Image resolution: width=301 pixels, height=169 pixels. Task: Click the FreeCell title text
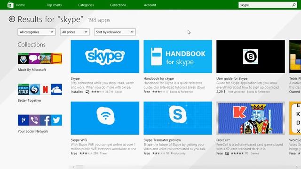pos(223,140)
